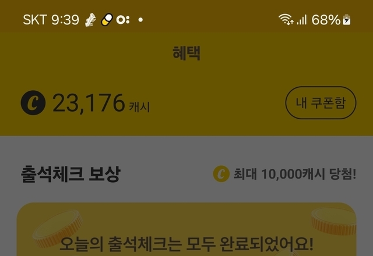Tap the cellular signal bars icon
The image size is (373, 256).
click(x=302, y=20)
